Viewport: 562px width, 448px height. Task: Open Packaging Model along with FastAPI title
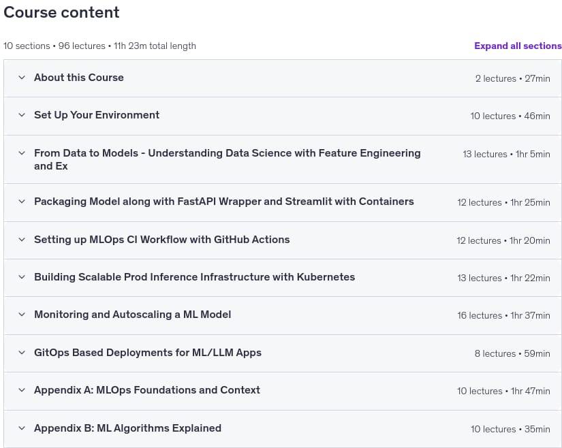point(224,202)
